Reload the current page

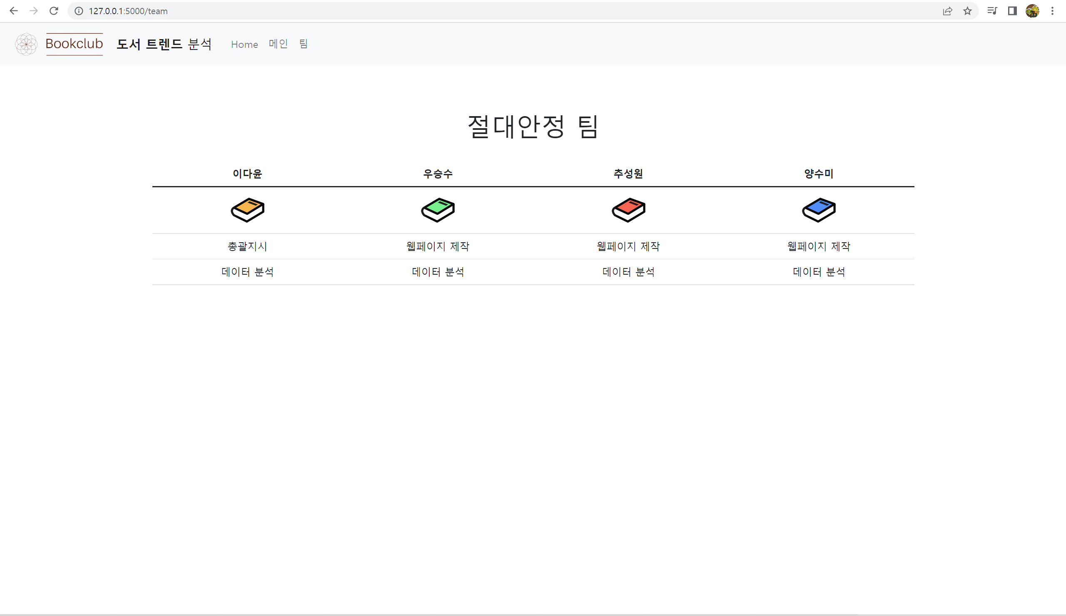pyautogui.click(x=54, y=10)
